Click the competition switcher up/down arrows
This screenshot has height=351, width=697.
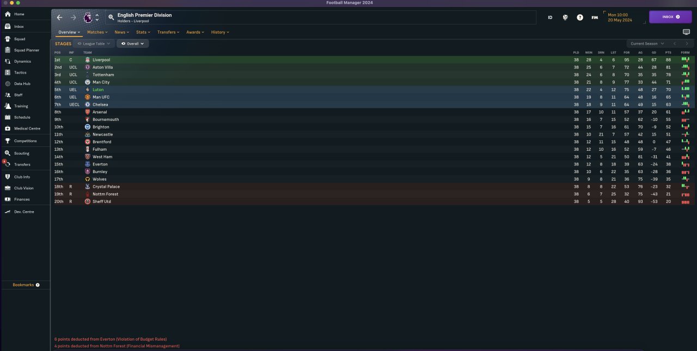(97, 17)
